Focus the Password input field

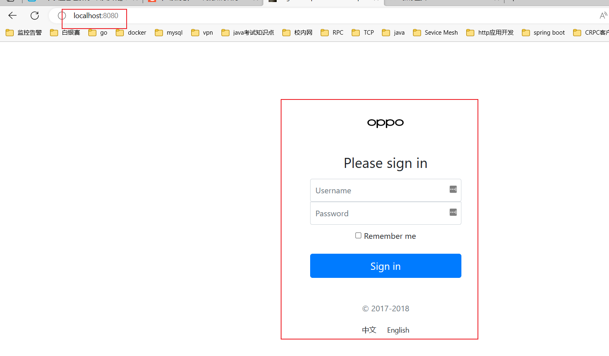pyautogui.click(x=386, y=213)
